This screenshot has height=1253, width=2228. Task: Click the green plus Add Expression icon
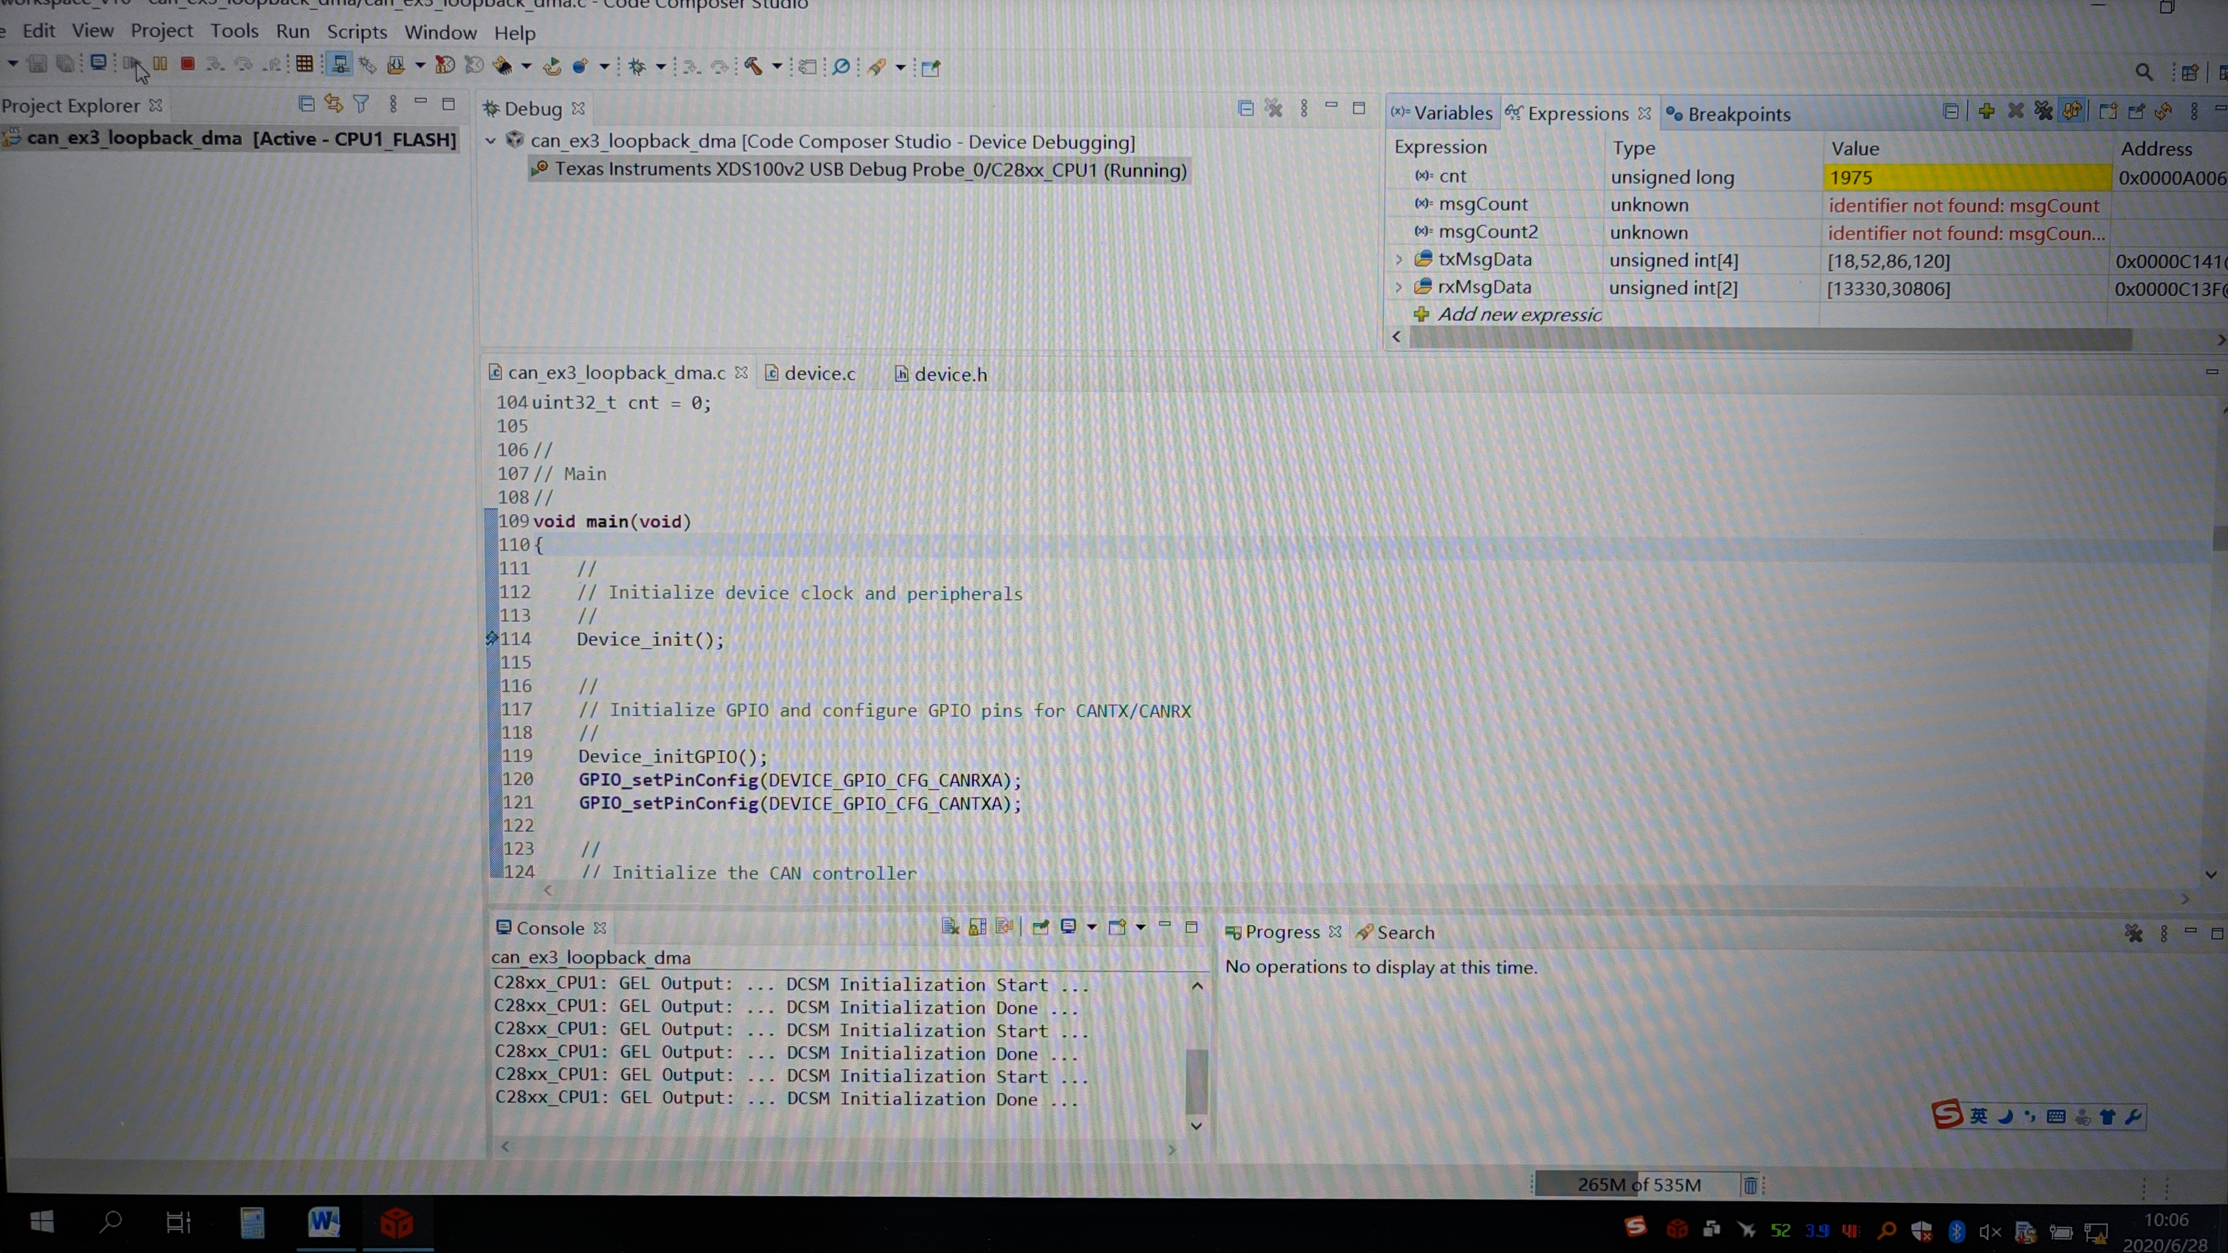tap(1987, 111)
